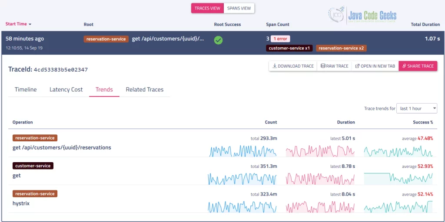Viewport: 445px width, 222px height.
Task: Click the duration sparkline for the get operation
Action: pos(320,179)
